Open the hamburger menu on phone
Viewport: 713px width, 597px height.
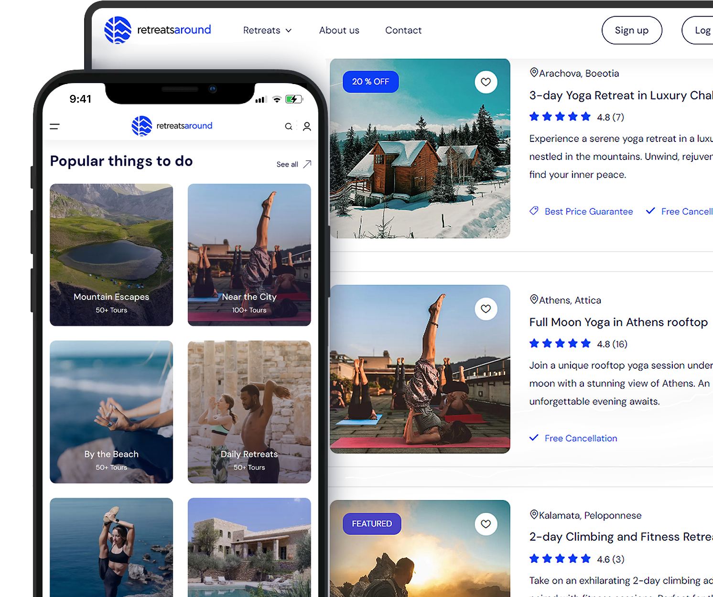[55, 127]
